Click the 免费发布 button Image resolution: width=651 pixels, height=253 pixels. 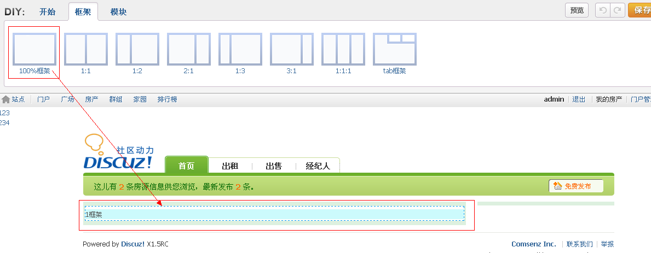(577, 186)
